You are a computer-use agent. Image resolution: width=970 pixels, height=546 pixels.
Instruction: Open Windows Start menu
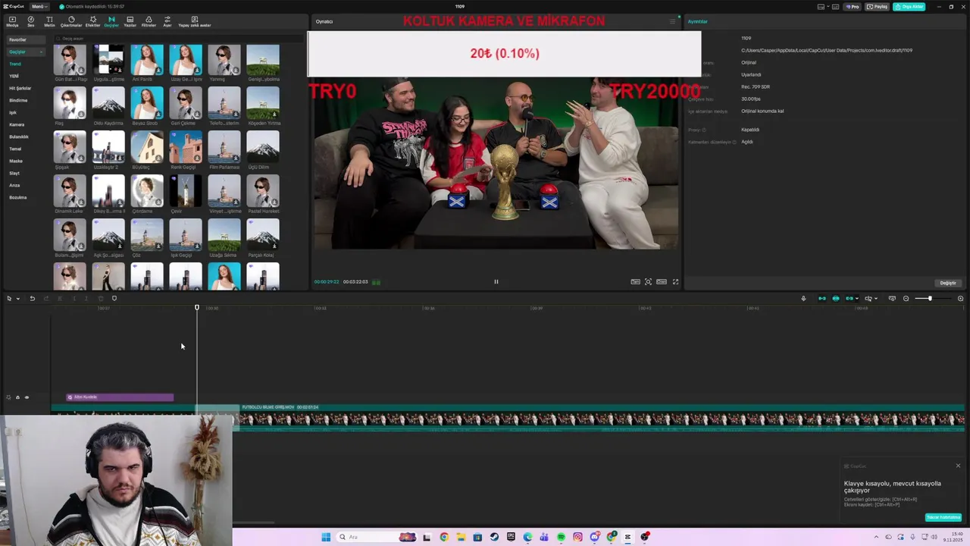(x=326, y=537)
